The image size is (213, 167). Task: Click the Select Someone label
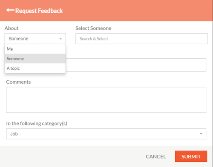93,28
